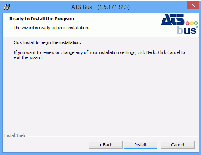201x155 pixels.
Task: Click the yellow dot in ATS logo
Action: coord(192,23)
